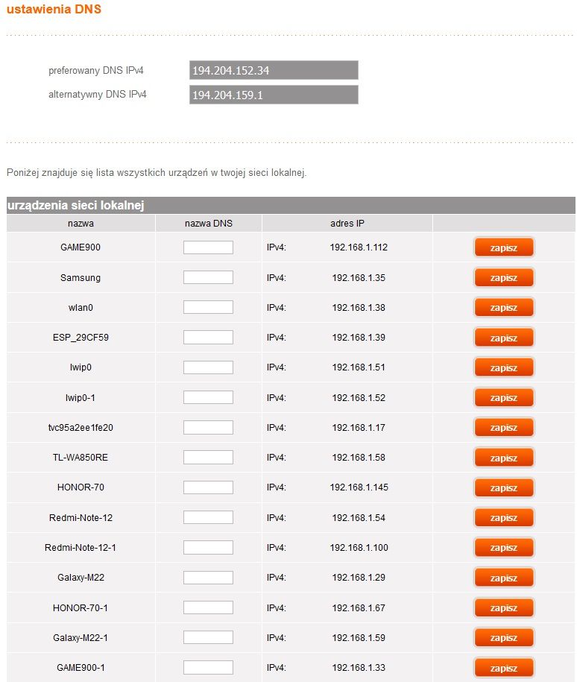Click zapisz button for Samsung device
577x682 pixels.
[x=503, y=277]
